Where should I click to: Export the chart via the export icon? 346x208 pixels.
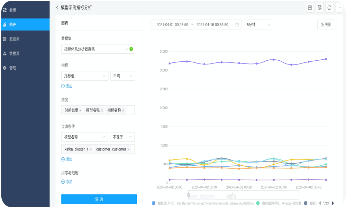coord(319,7)
